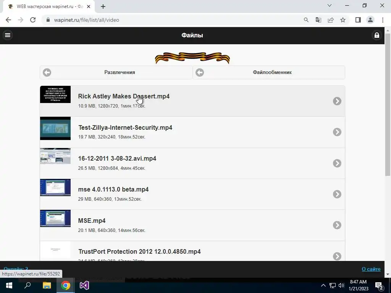This screenshot has width=391, height=293.
Task: Open the Chrome profile avatar
Action: 370,20
